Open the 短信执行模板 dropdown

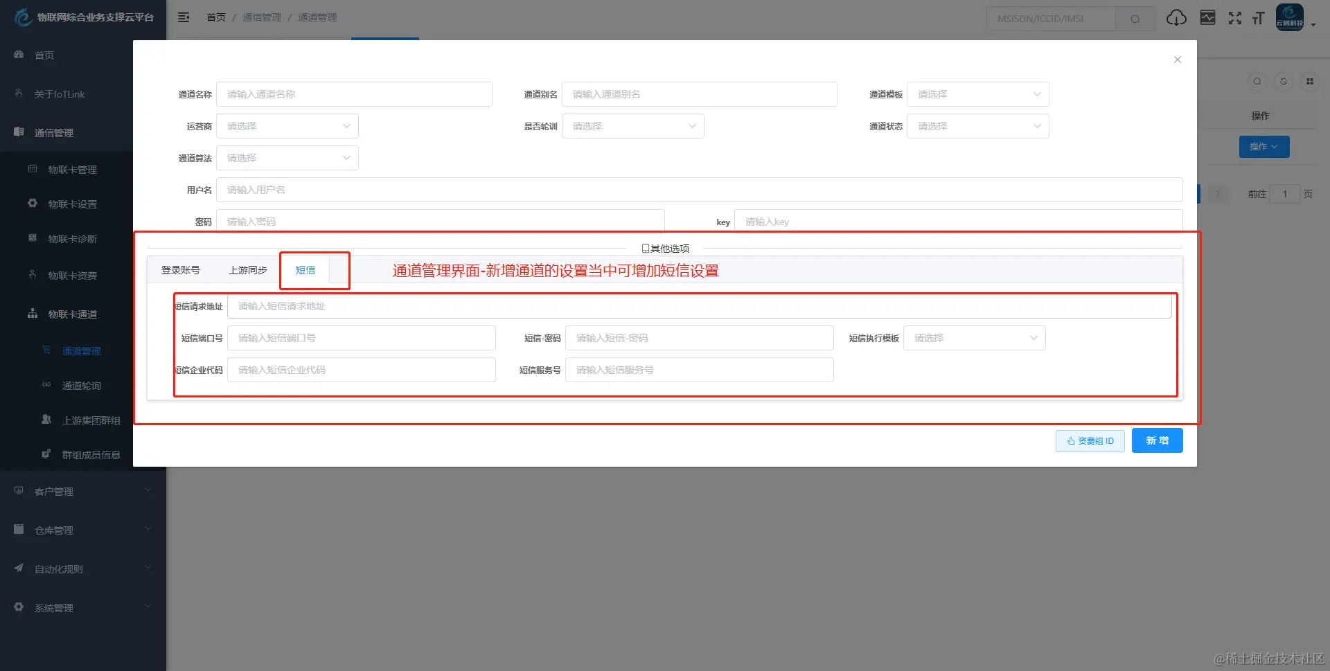[x=975, y=338]
